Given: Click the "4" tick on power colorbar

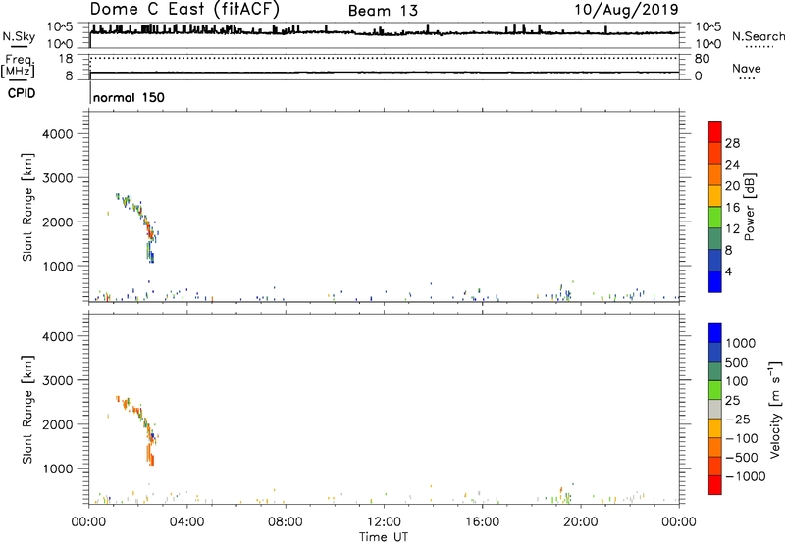Looking at the screenshot, I should click(728, 271).
